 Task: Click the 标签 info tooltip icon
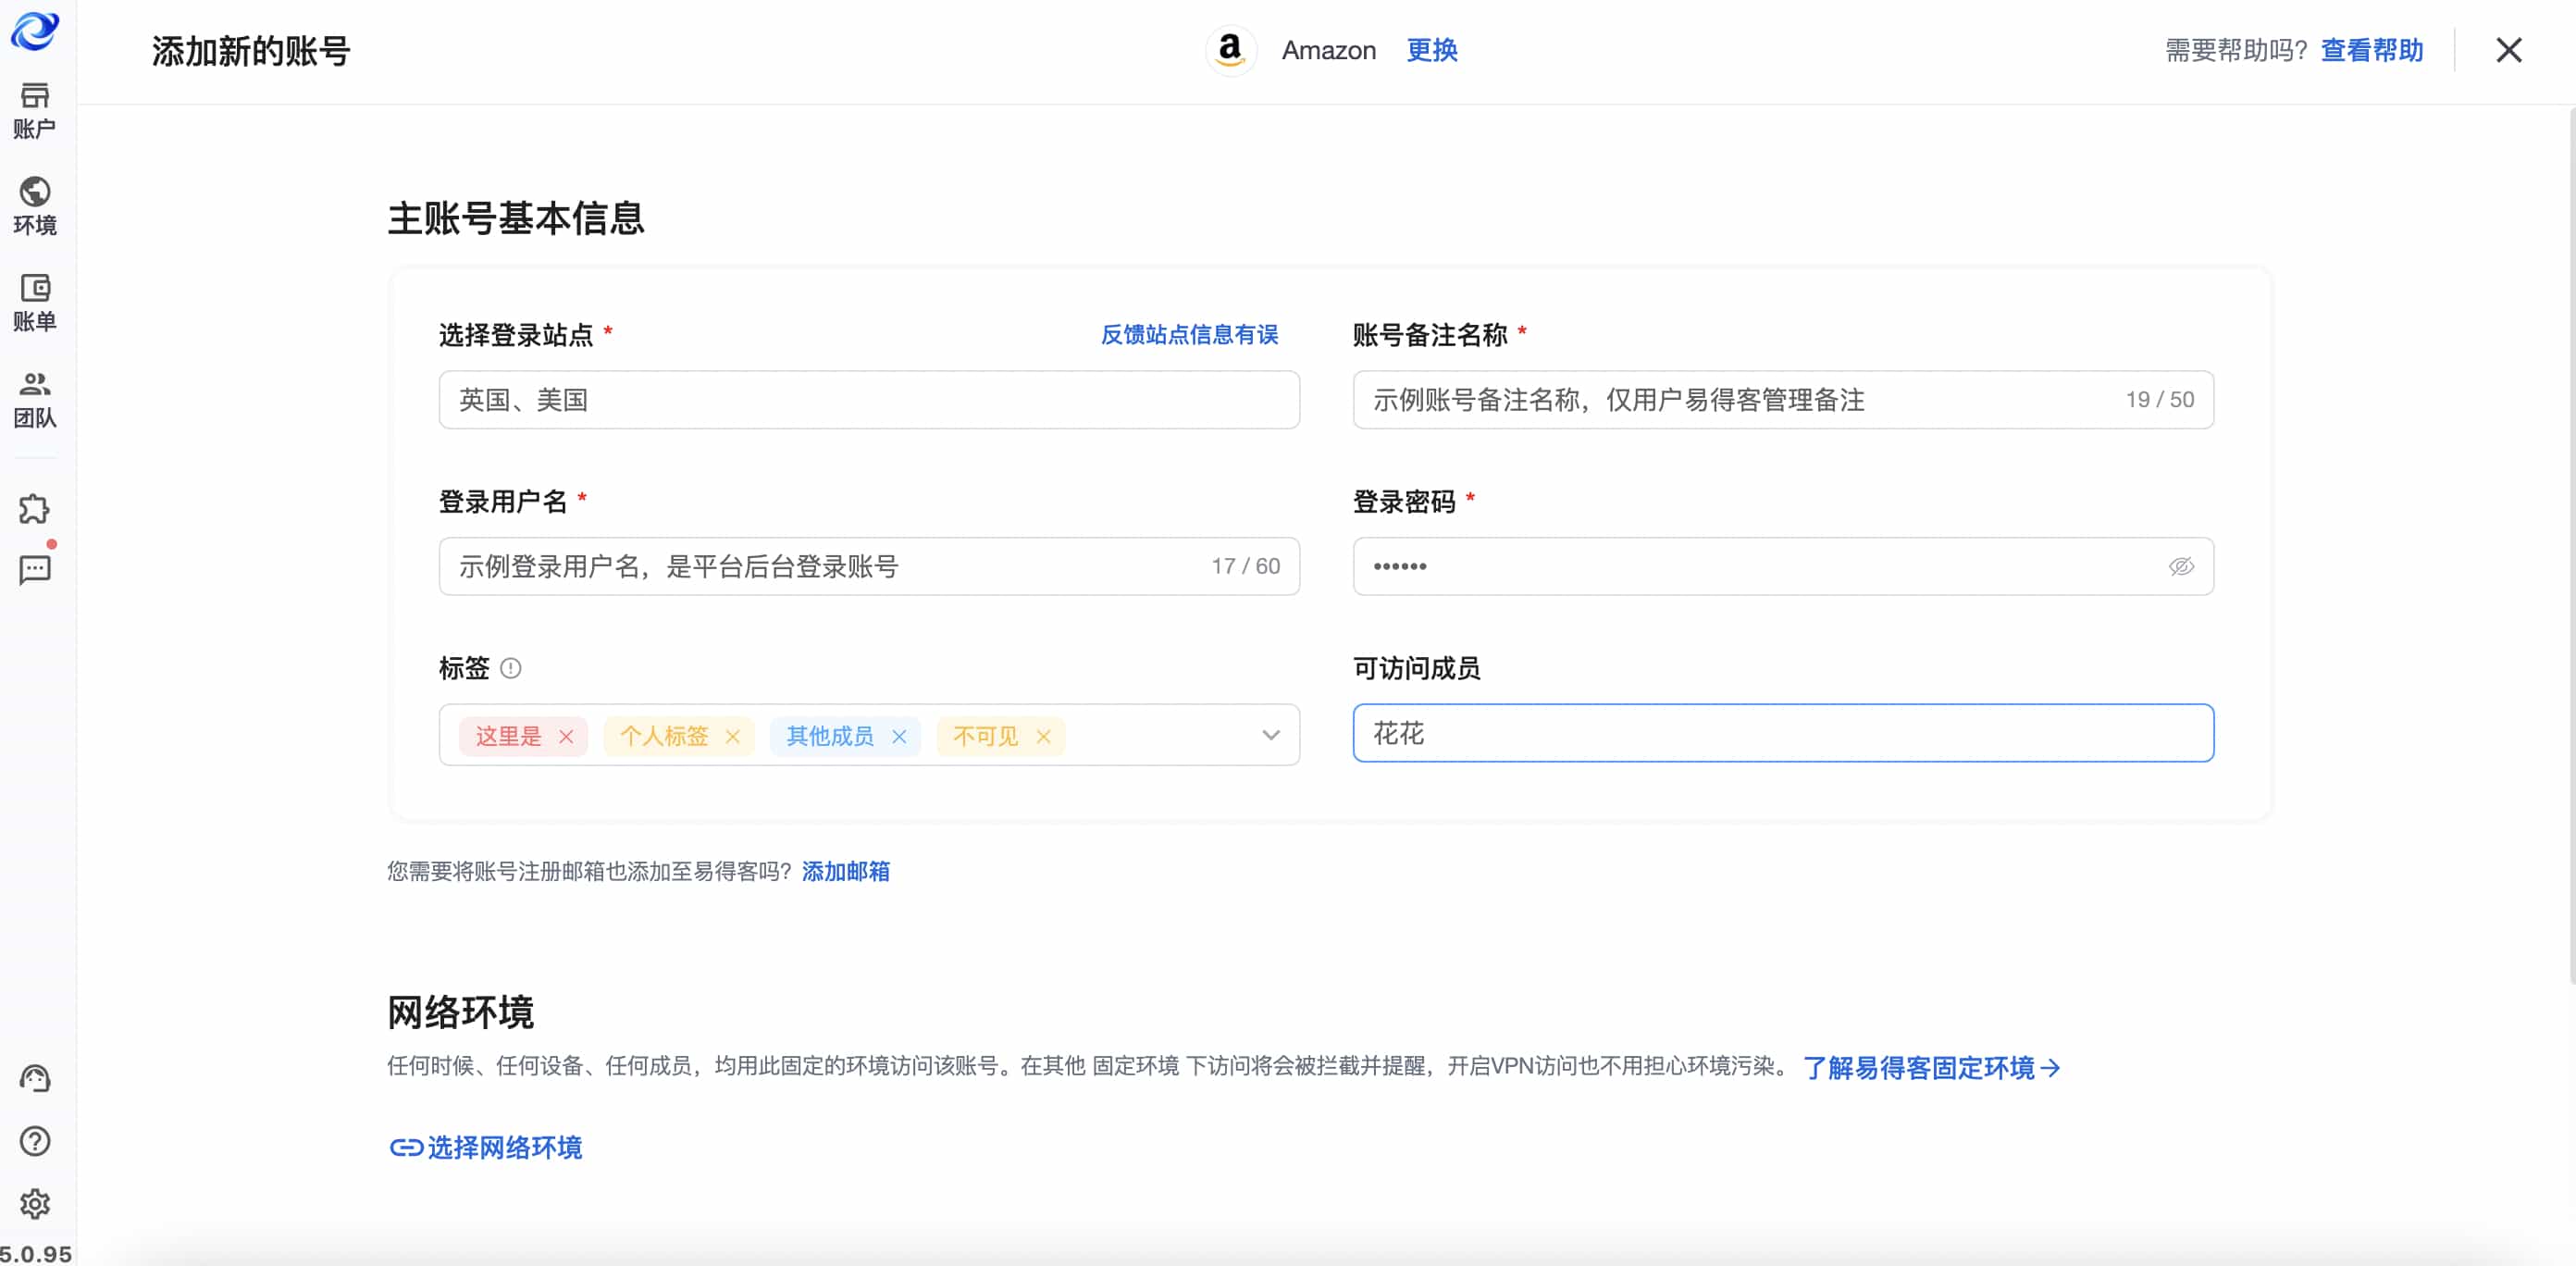pyautogui.click(x=511, y=668)
